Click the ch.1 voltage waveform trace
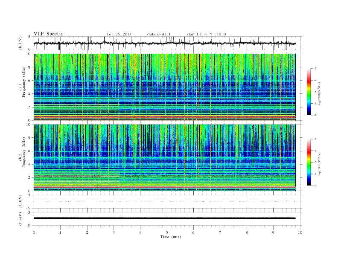338x261 pixels. tap(164, 43)
